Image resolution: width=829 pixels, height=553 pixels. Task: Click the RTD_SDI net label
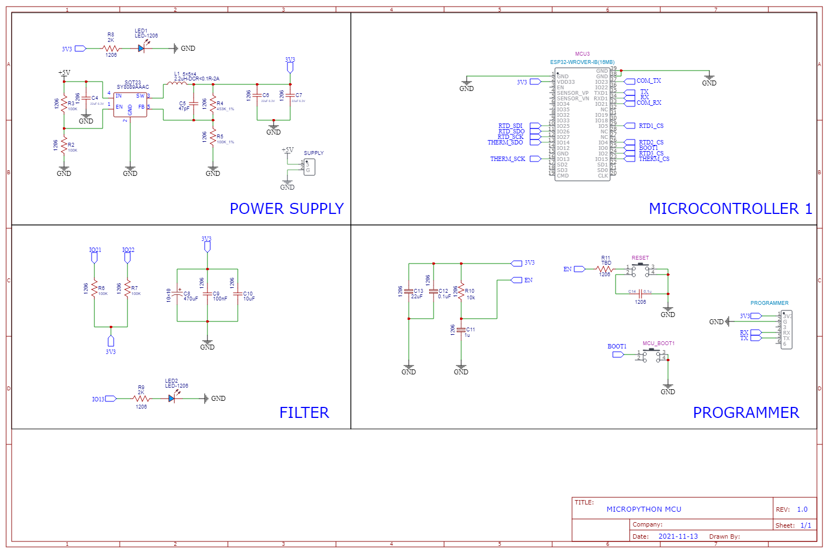pos(510,126)
